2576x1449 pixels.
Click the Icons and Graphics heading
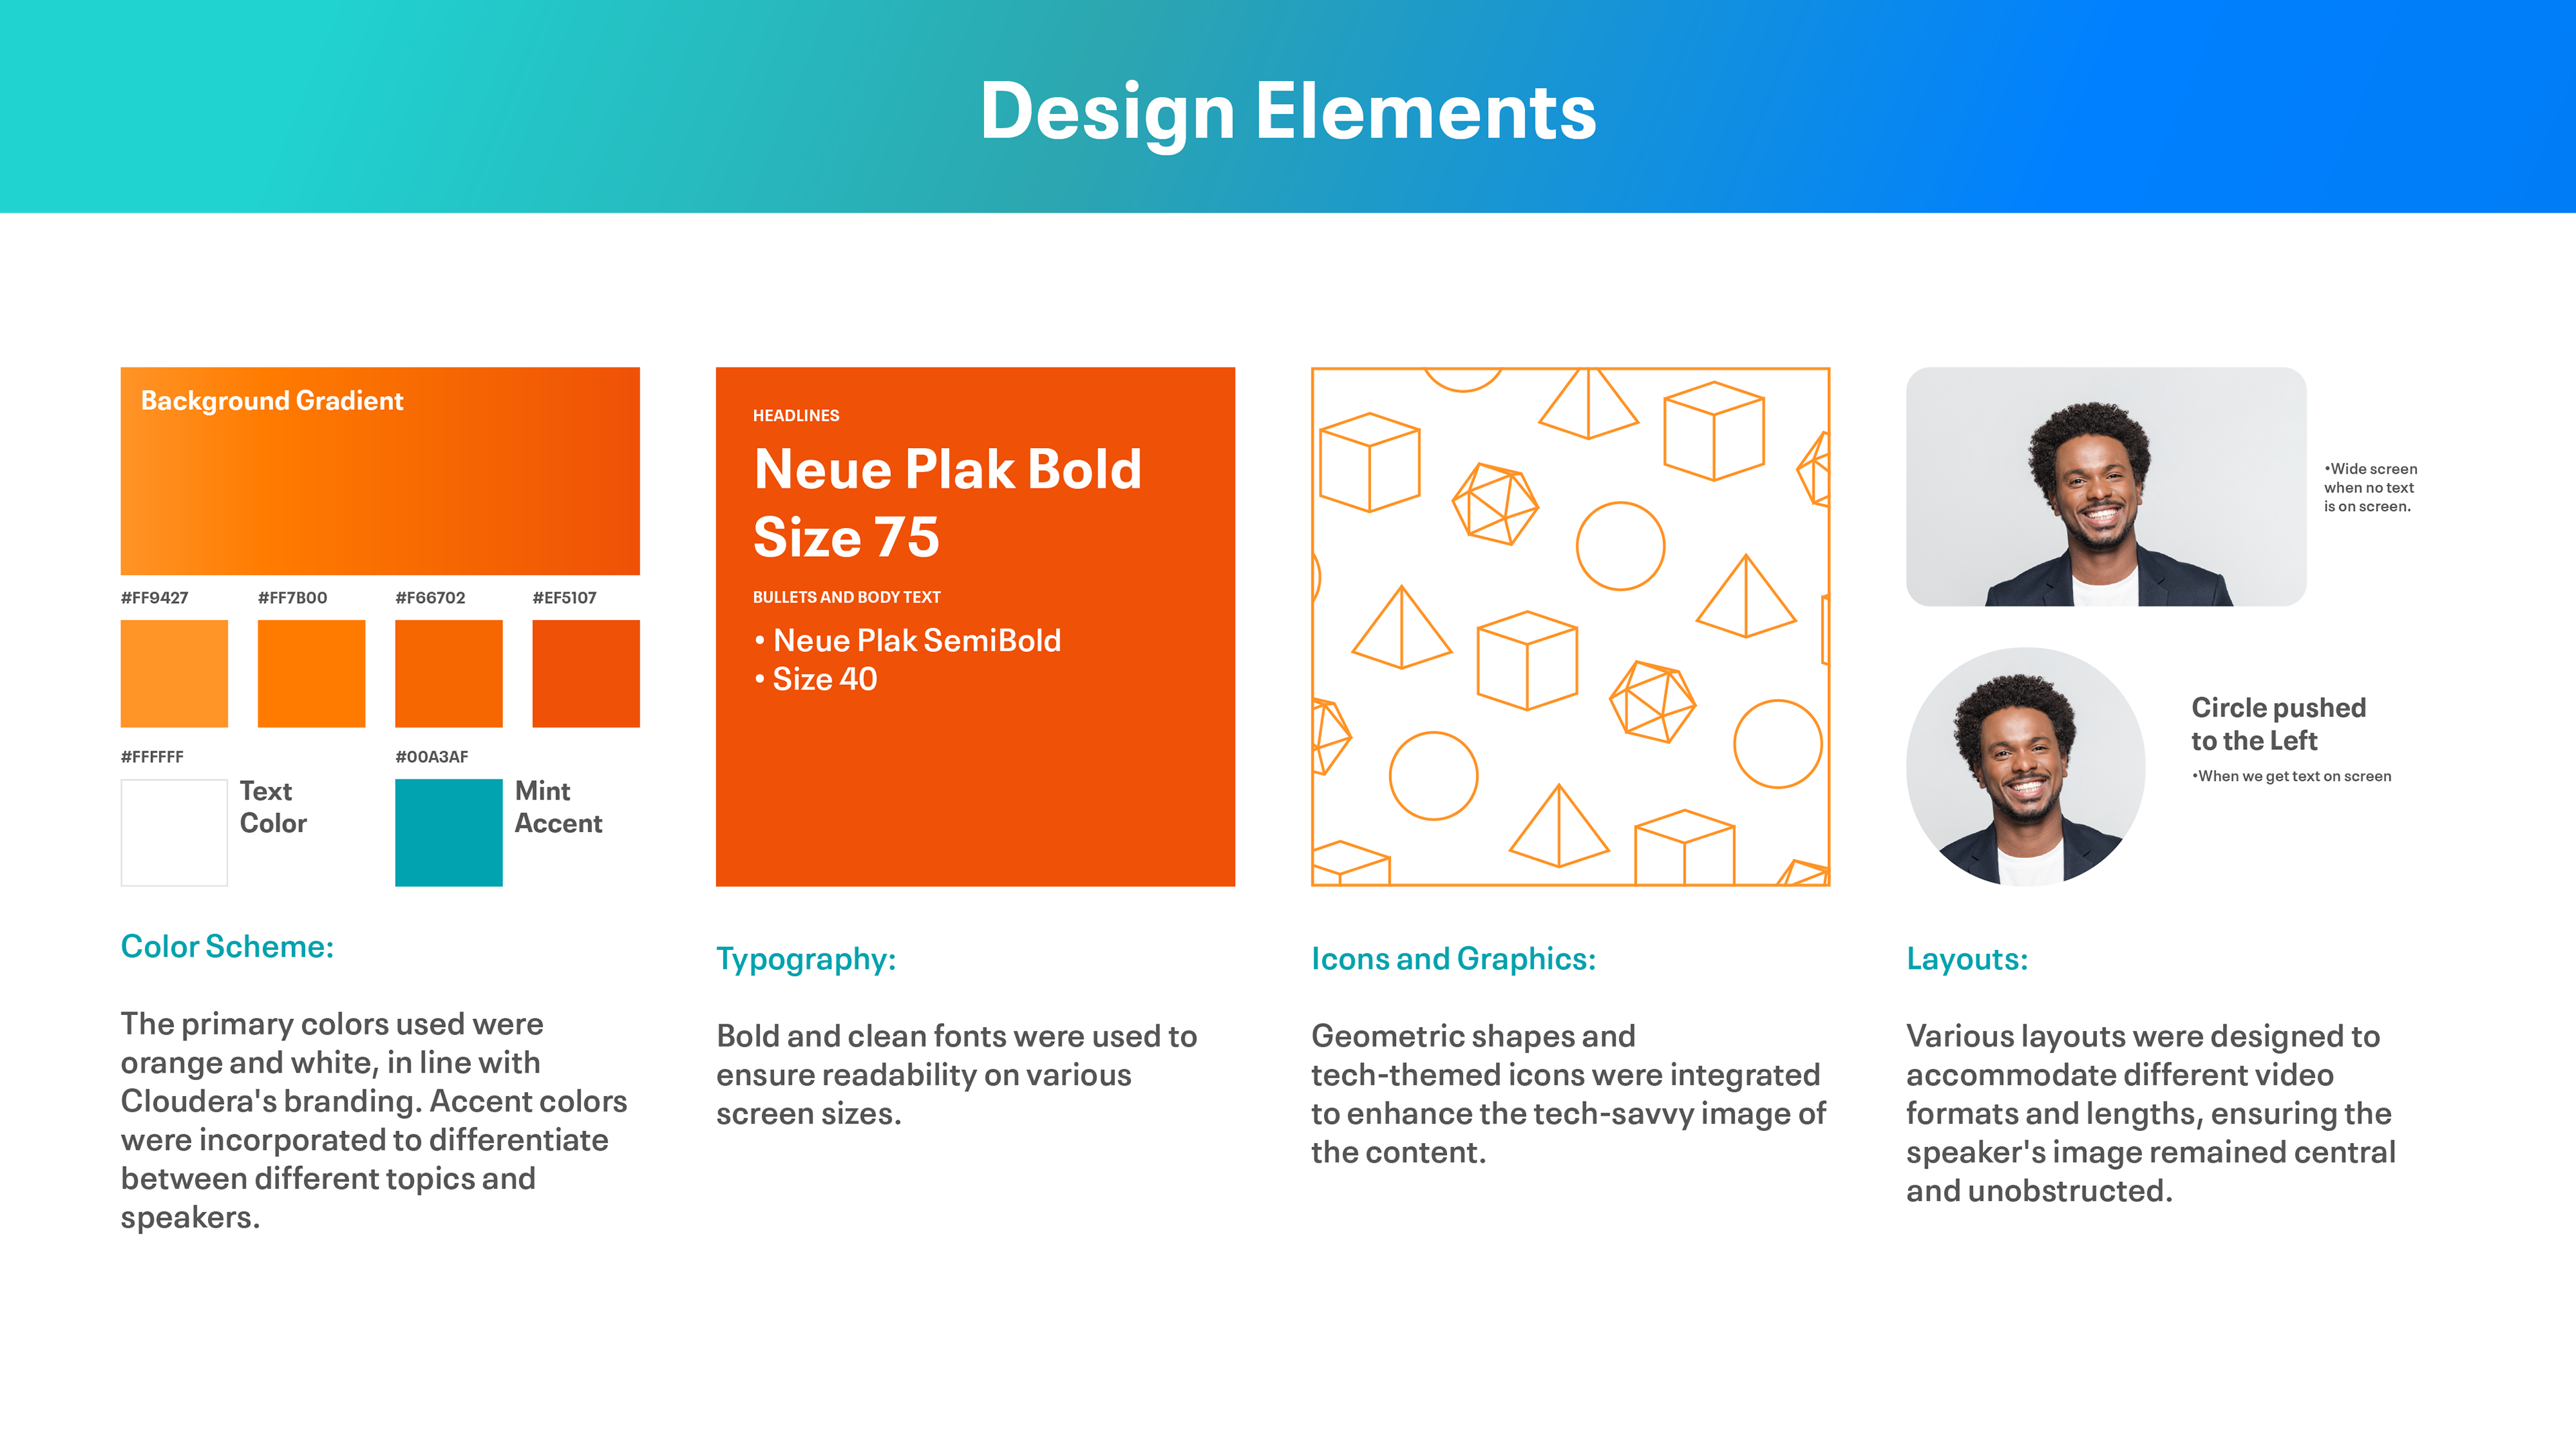(x=1453, y=959)
